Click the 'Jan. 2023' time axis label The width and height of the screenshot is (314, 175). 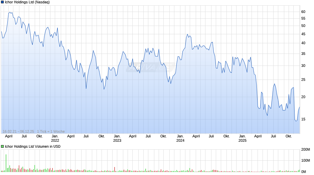click(x=117, y=138)
